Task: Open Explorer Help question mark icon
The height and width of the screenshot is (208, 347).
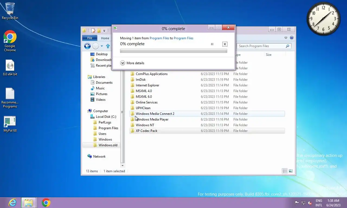Action: [x=292, y=38]
